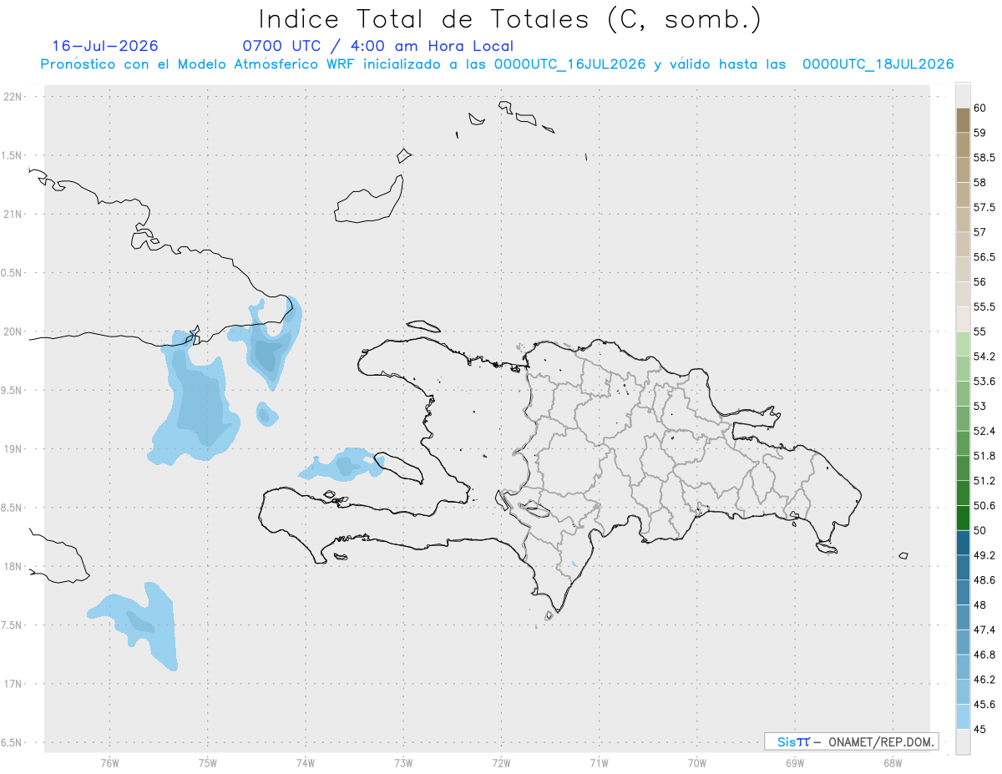Image resolution: width=1002 pixels, height=774 pixels.
Task: Click the '0700 UTC / 4:00 am Hora Local' text
Action: pyautogui.click(x=377, y=46)
